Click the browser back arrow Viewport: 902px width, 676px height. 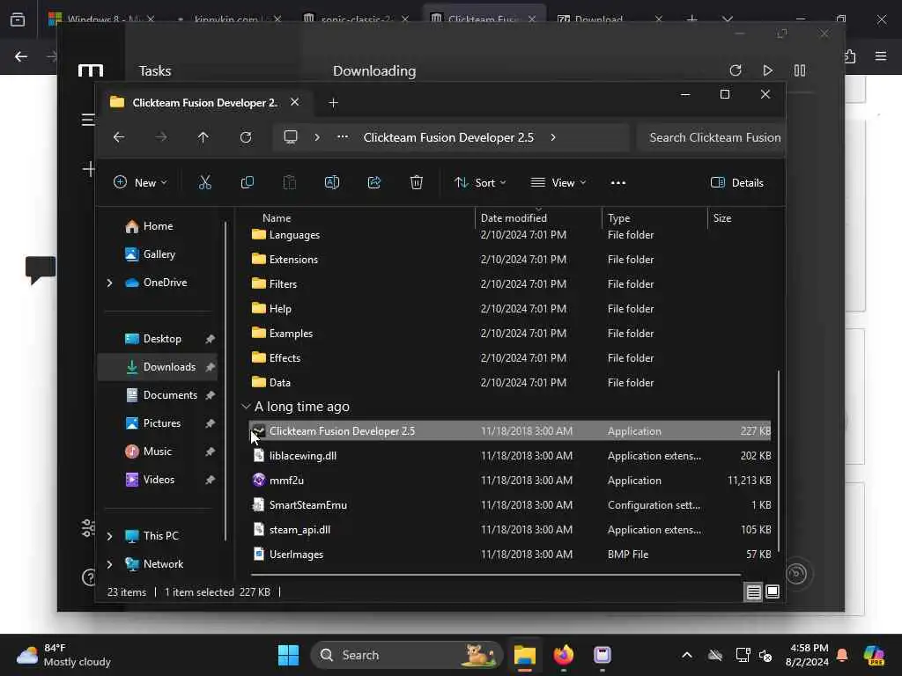click(x=21, y=56)
